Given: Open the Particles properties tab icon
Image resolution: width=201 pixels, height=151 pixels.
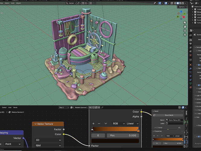Looking at the screenshot, I should (x=191, y=72).
